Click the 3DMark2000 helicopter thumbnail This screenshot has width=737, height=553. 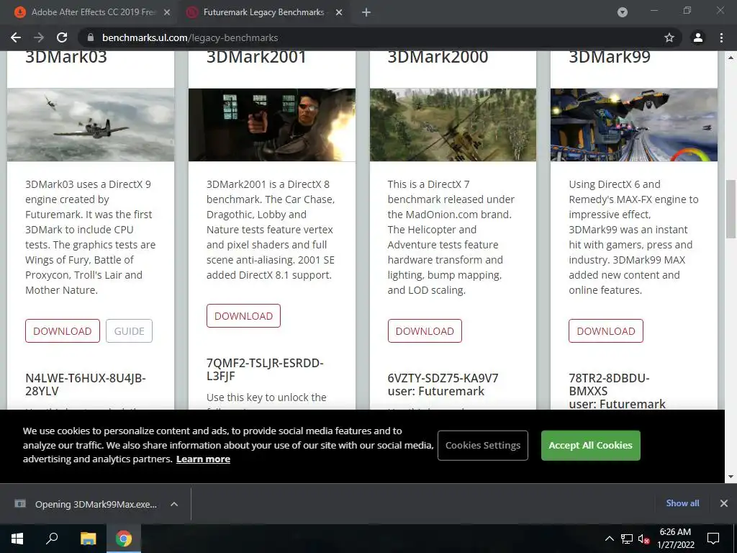453,125
